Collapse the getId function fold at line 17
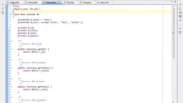Viewport: 183px width, 103px height. click(11, 49)
